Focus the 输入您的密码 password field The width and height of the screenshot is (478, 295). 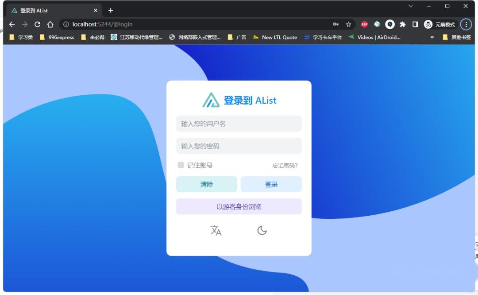[x=239, y=146]
